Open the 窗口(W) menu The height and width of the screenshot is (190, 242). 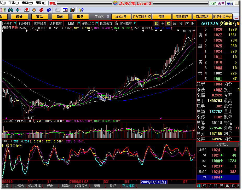[27, 3]
